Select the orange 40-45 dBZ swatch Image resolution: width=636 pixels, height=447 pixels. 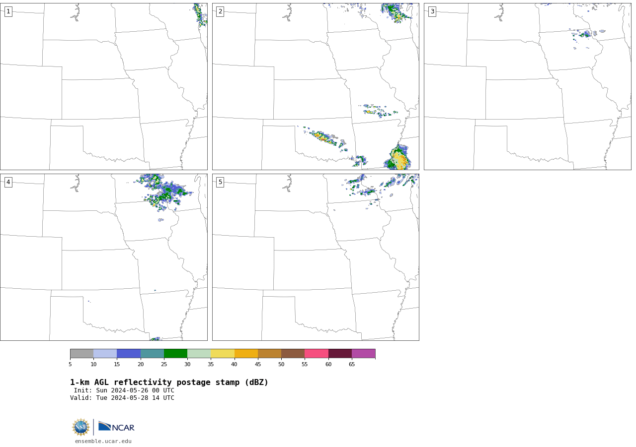pyautogui.click(x=246, y=354)
